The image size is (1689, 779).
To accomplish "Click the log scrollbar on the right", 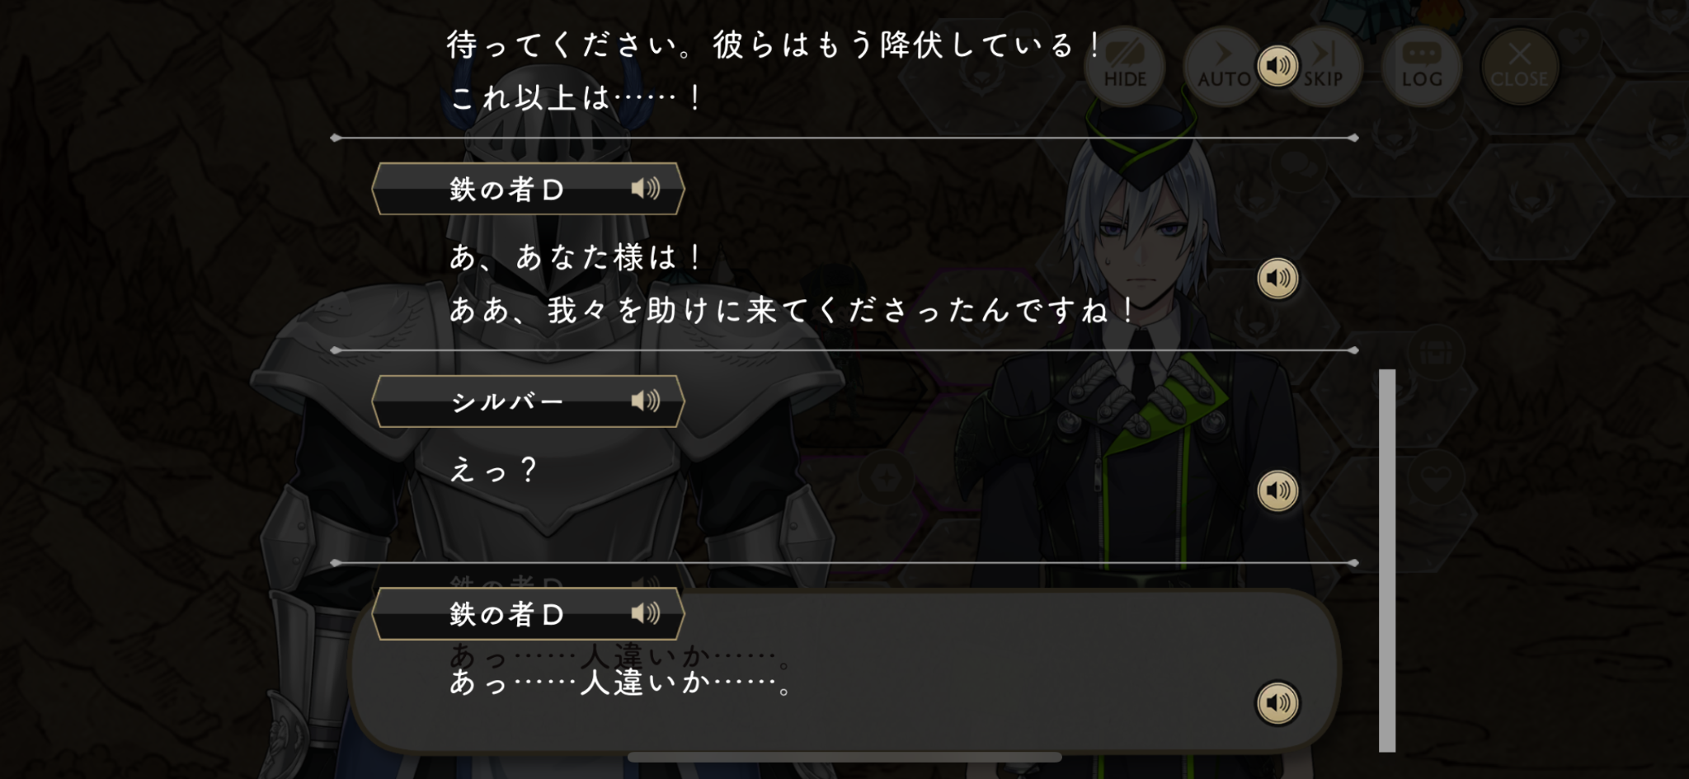I will coord(1387,561).
